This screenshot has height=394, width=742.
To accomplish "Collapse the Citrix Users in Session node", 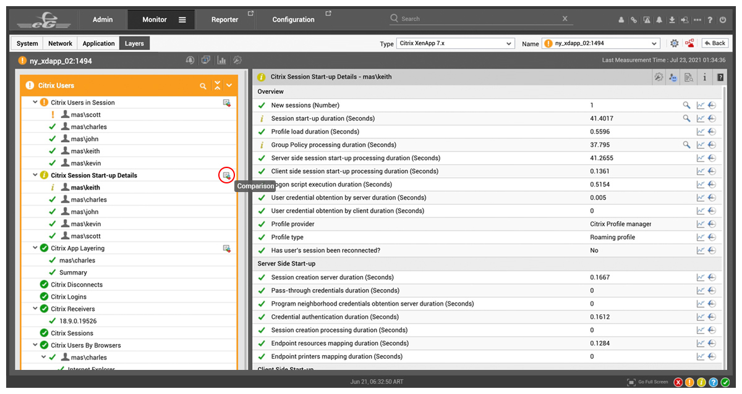I will click(x=35, y=103).
